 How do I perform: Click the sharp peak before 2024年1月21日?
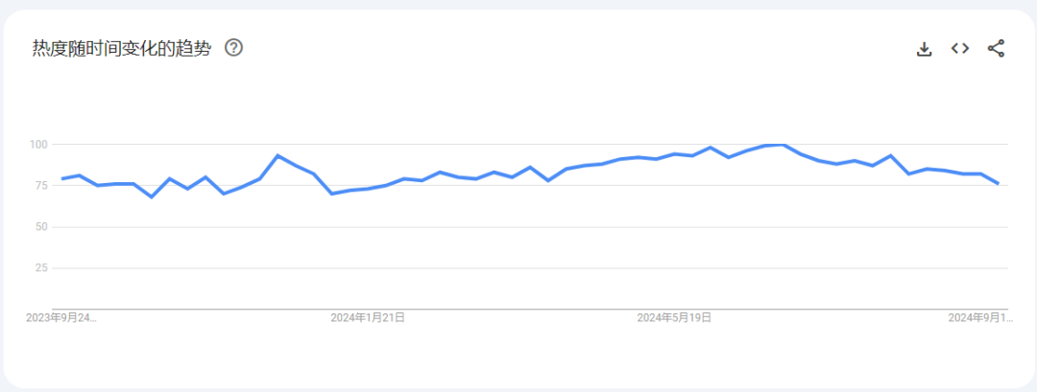coord(277,155)
